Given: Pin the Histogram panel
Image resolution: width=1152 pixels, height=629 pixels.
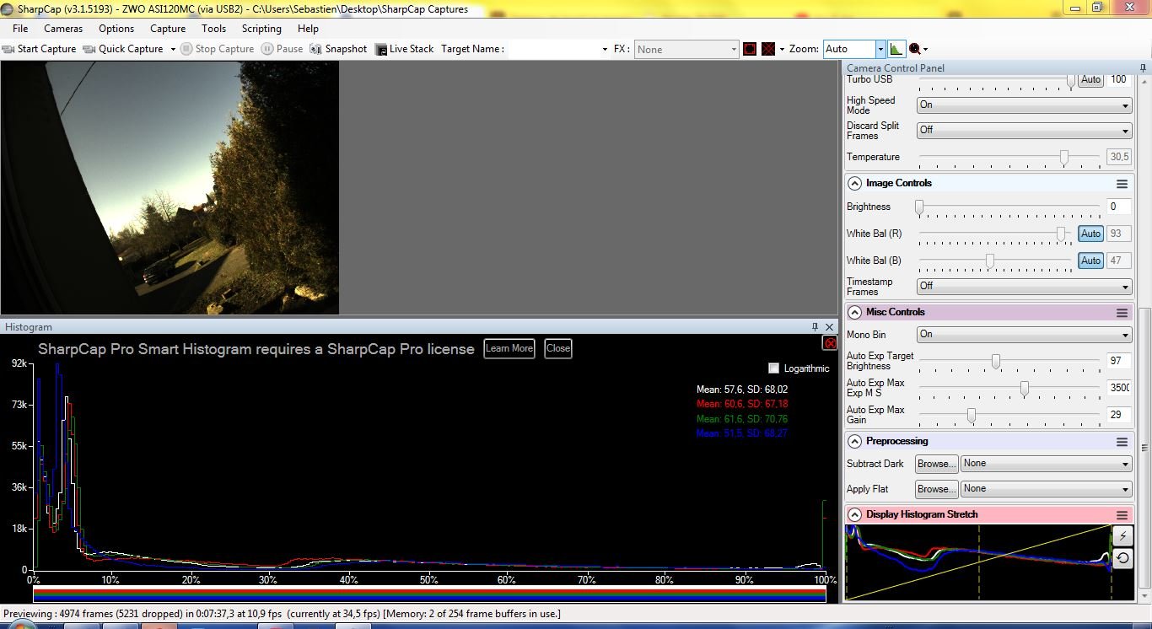Looking at the screenshot, I should click(816, 327).
